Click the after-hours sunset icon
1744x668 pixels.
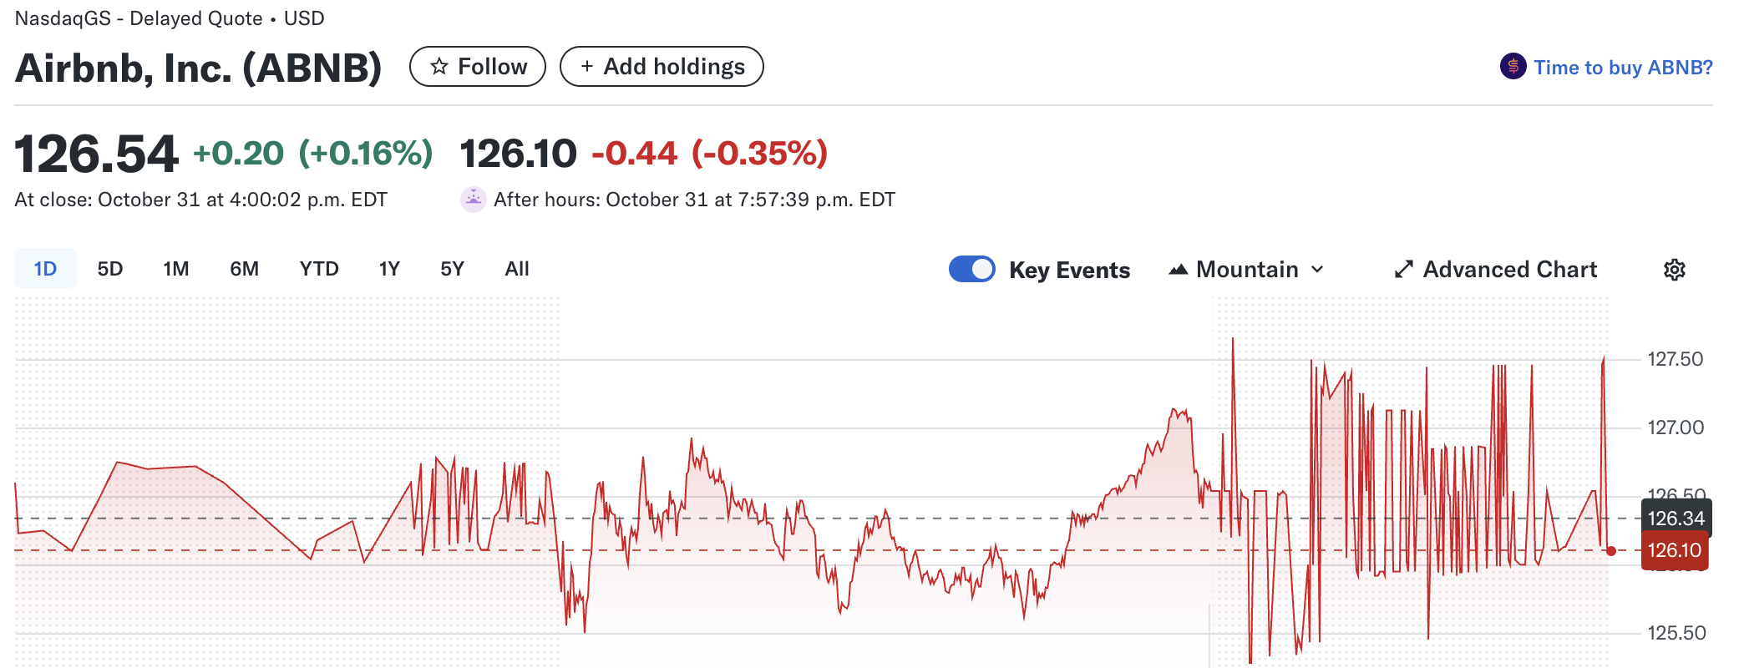coord(474,200)
